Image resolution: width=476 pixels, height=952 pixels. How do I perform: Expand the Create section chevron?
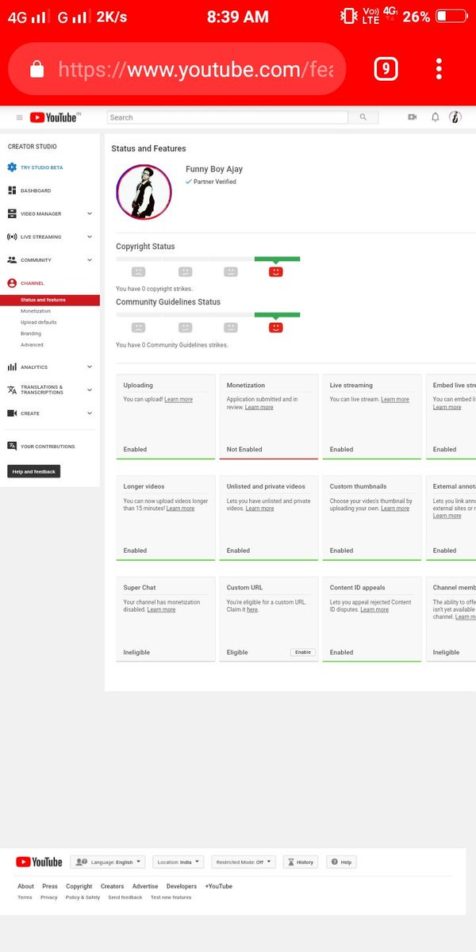pos(90,413)
